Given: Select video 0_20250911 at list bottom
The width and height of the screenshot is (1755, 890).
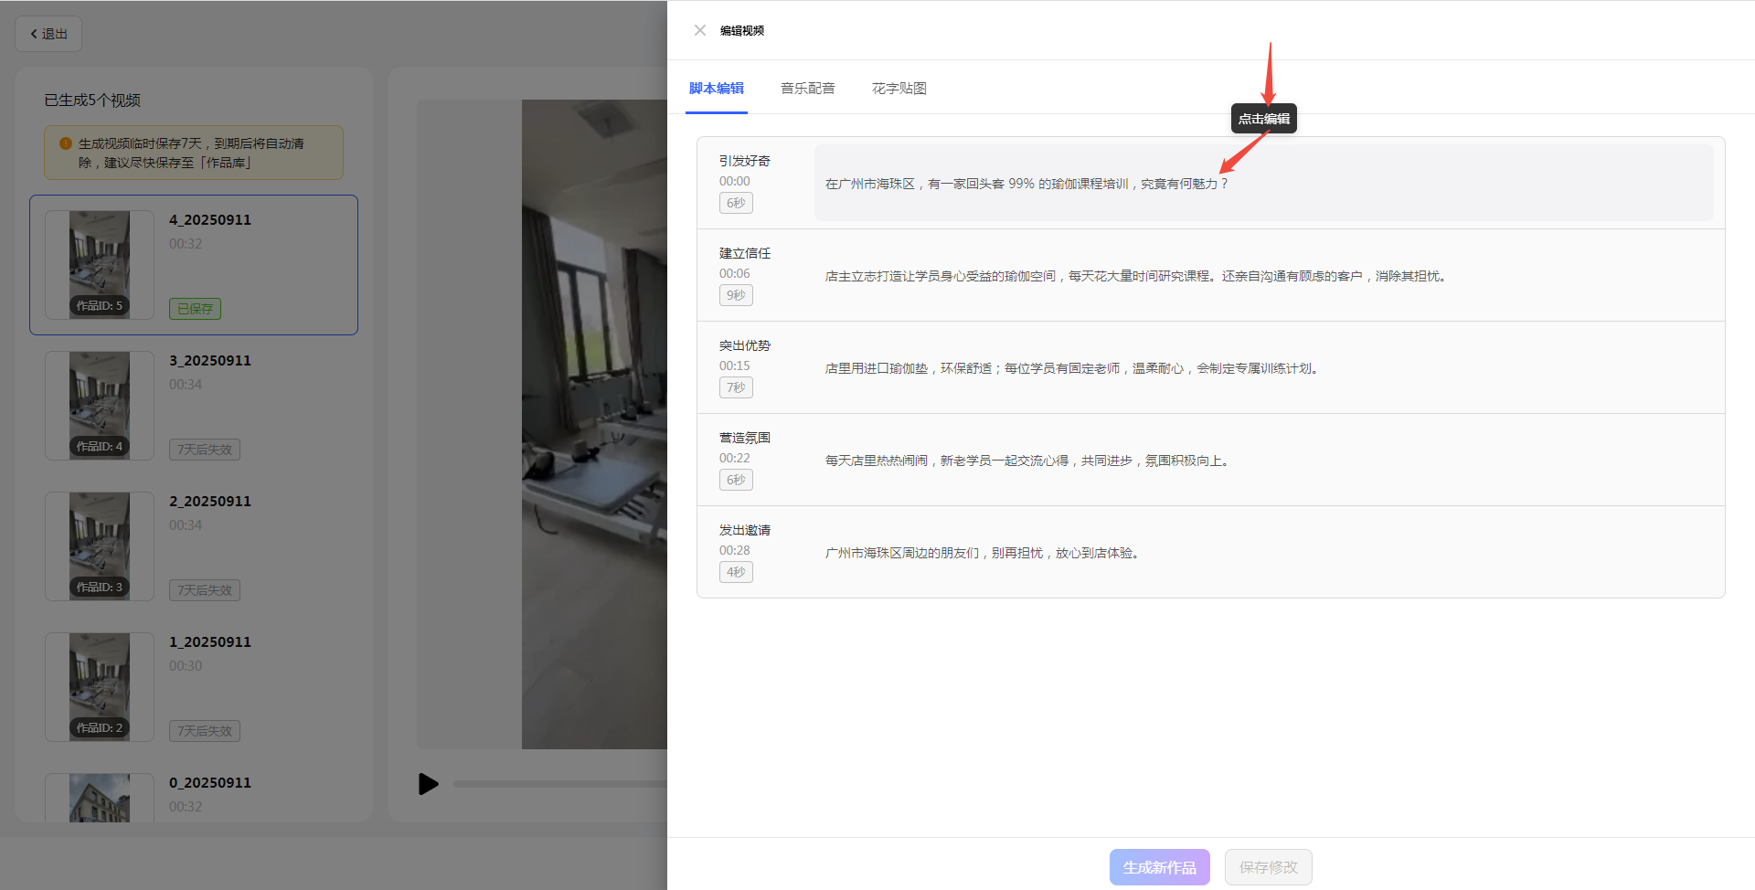Looking at the screenshot, I should 100,798.
